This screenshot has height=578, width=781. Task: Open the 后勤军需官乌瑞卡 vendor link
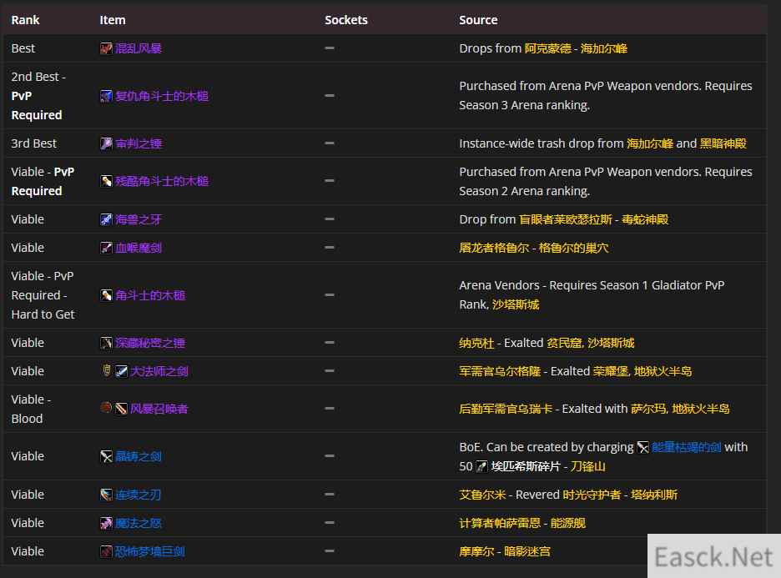pos(506,410)
